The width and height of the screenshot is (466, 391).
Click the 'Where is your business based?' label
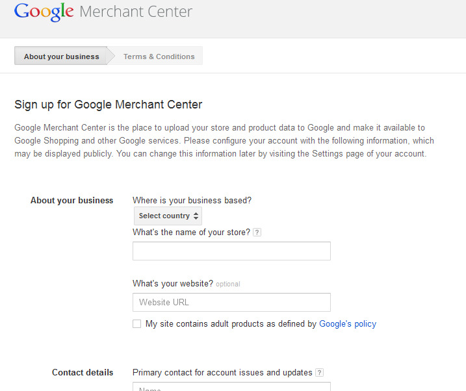[192, 200]
